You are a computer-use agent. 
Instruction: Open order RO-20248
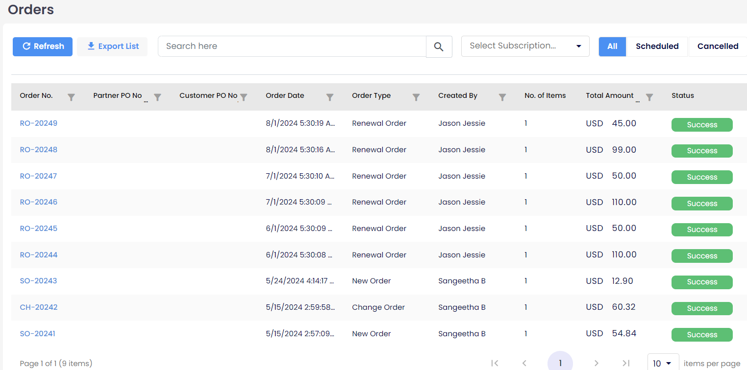(x=39, y=150)
